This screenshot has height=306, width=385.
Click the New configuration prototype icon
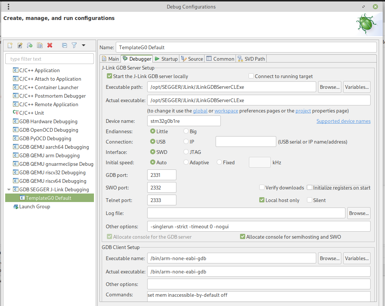coord(20,45)
